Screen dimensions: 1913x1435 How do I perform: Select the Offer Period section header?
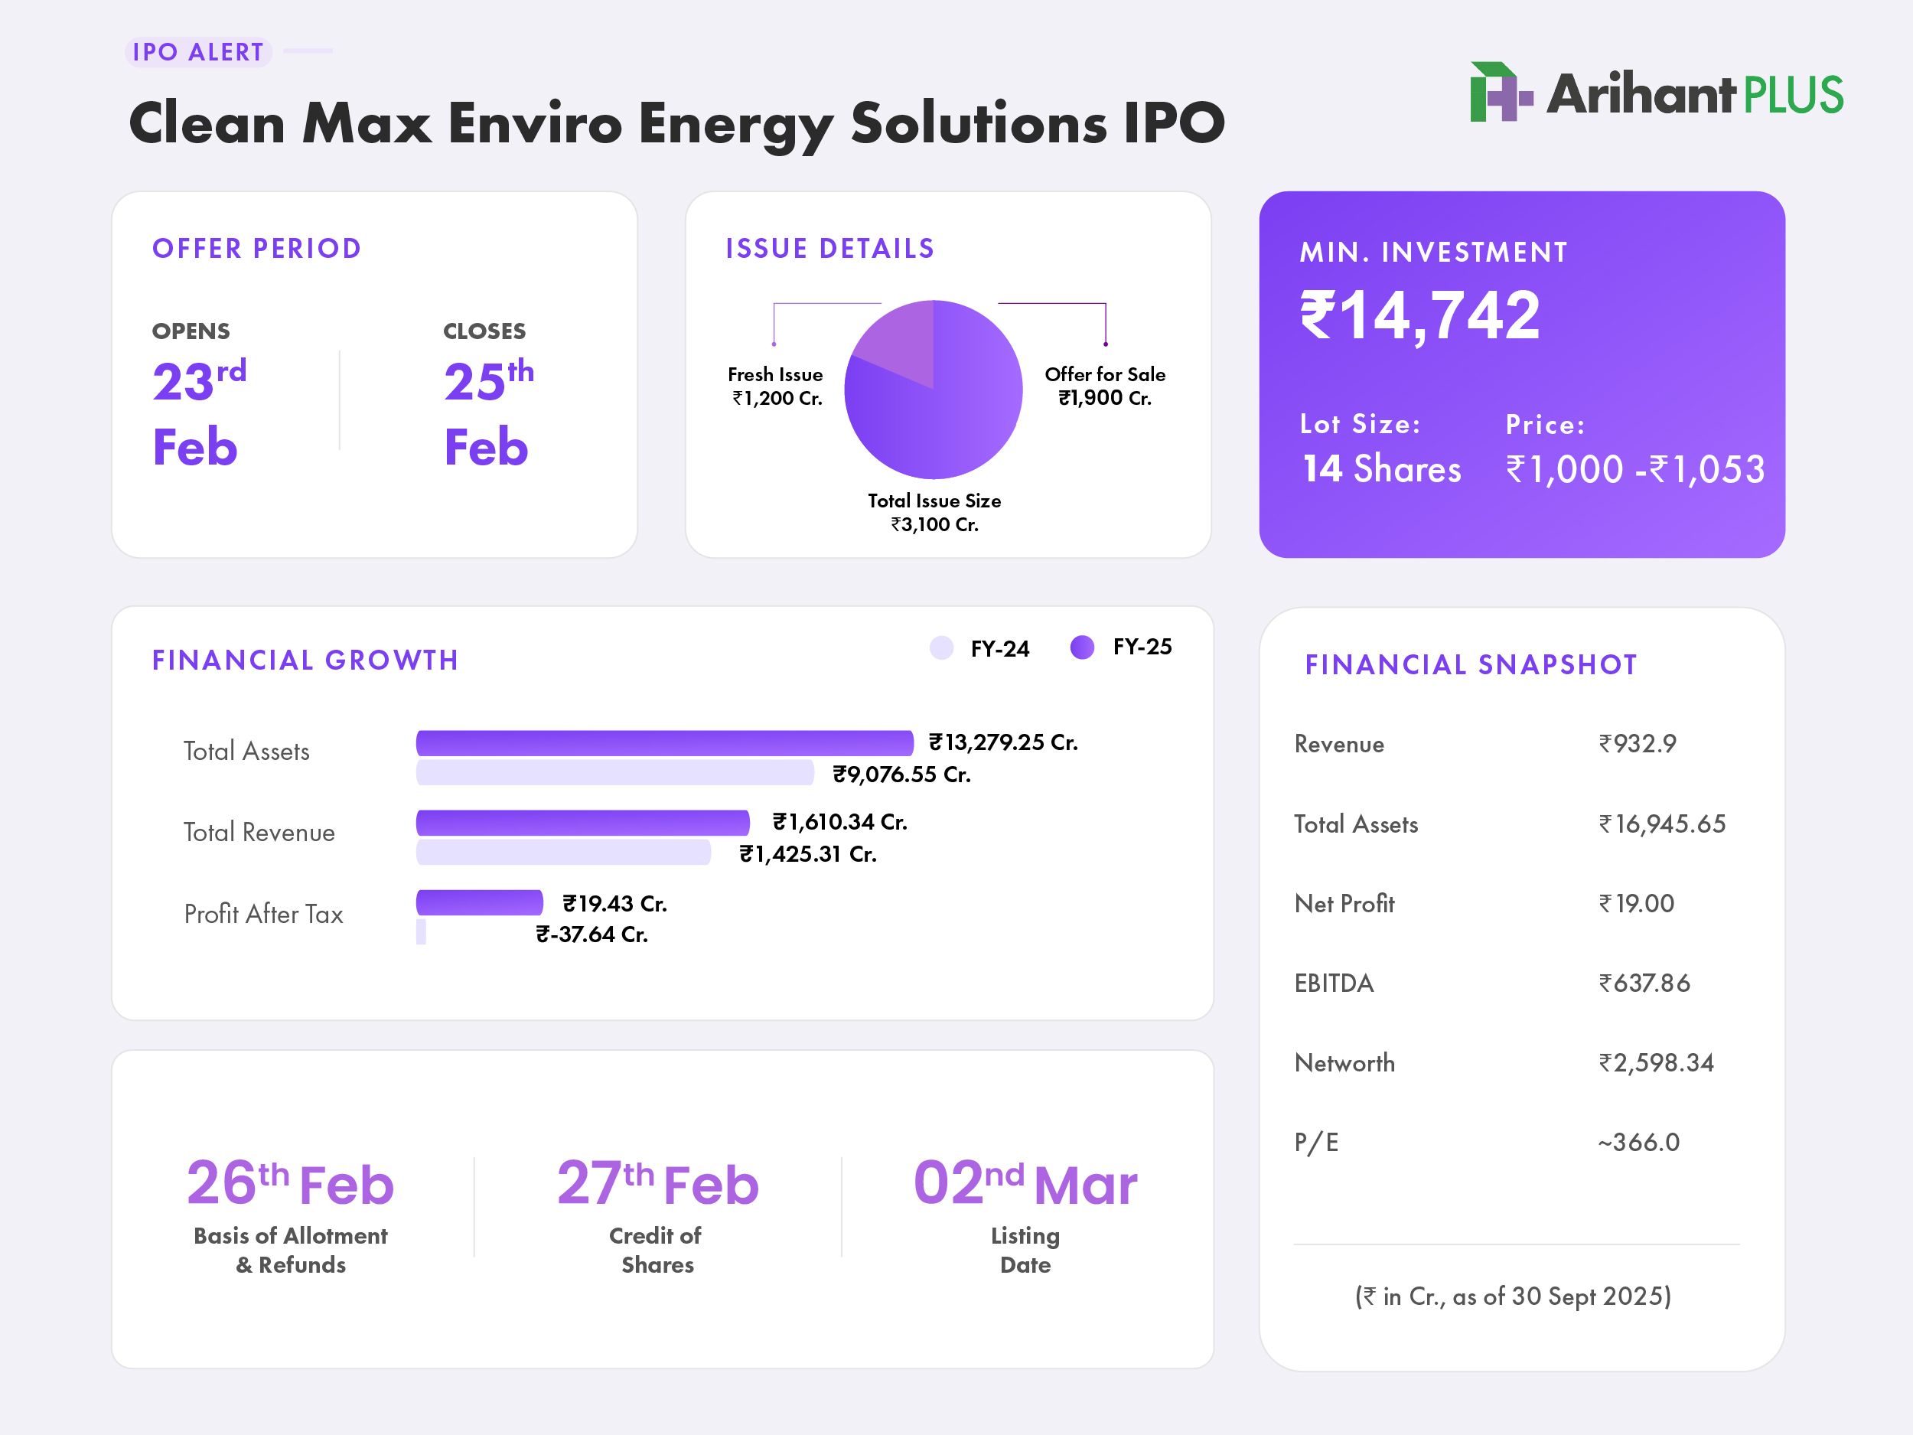(x=256, y=249)
